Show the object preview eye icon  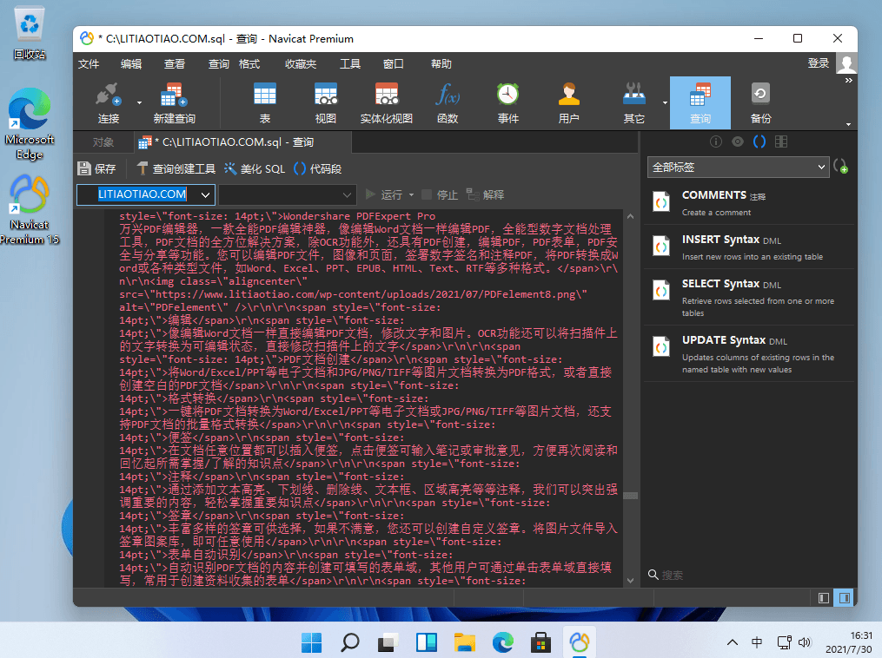(738, 141)
